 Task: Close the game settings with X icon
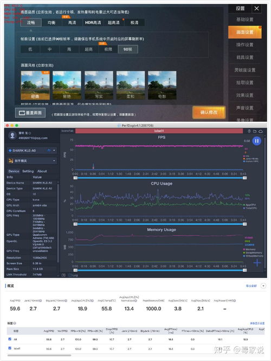pos(256,9)
